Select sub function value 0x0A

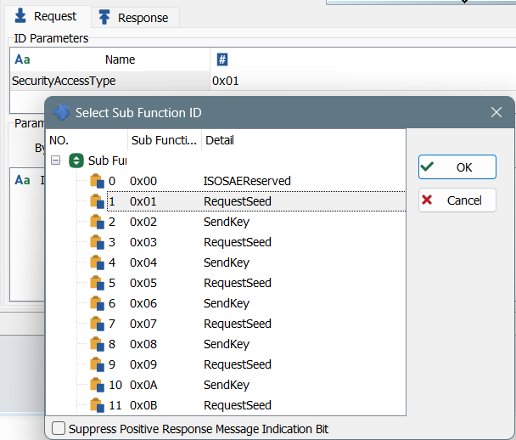pyautogui.click(x=143, y=385)
